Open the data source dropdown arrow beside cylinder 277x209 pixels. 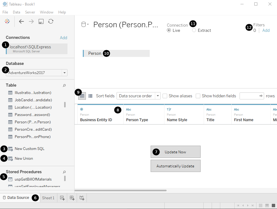pos(88,24)
